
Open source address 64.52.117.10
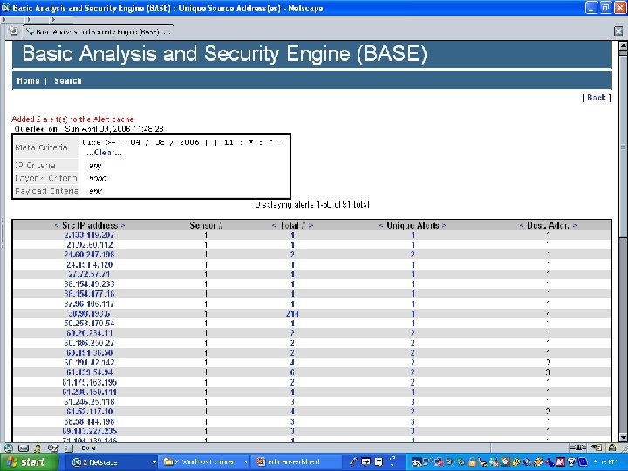89,412
